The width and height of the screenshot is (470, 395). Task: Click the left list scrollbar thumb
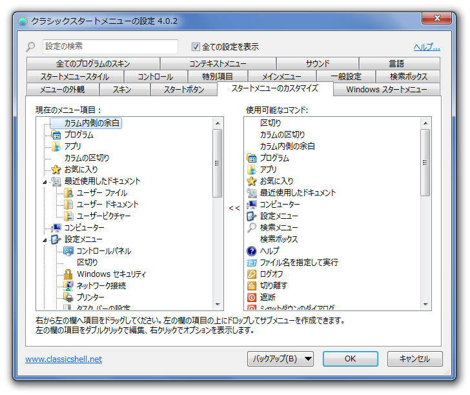[x=218, y=163]
